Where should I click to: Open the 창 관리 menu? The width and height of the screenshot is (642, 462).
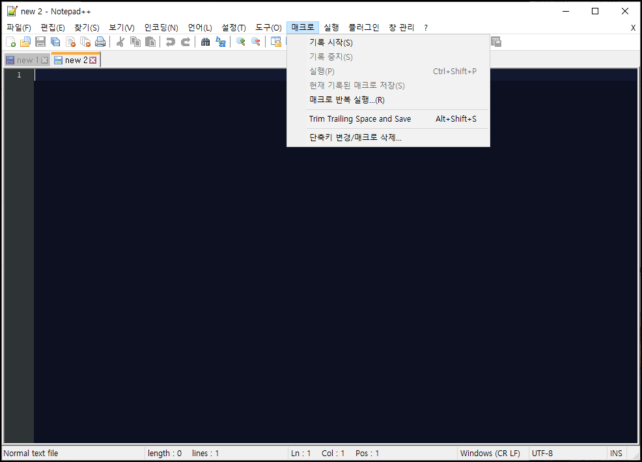(401, 27)
